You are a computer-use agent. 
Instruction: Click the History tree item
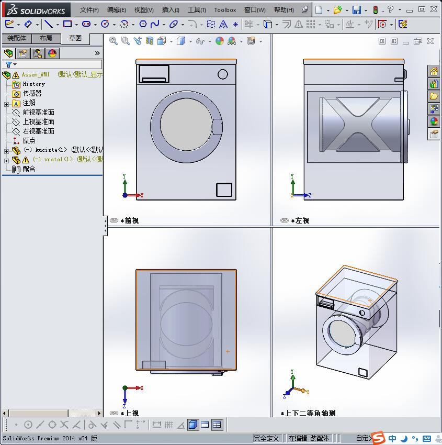(x=33, y=84)
